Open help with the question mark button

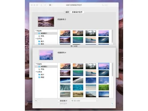click(x=112, y=104)
